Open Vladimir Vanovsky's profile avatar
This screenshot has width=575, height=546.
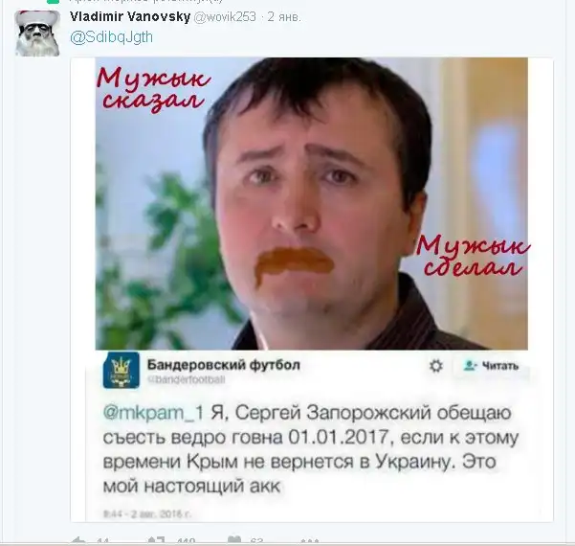tap(37, 34)
